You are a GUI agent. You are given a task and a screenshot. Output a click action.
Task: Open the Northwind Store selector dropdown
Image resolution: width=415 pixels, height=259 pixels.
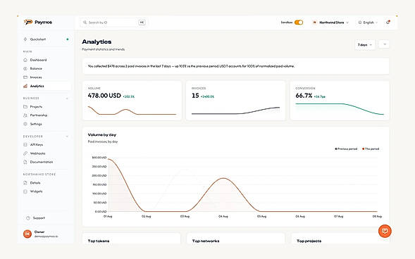pyautogui.click(x=331, y=23)
